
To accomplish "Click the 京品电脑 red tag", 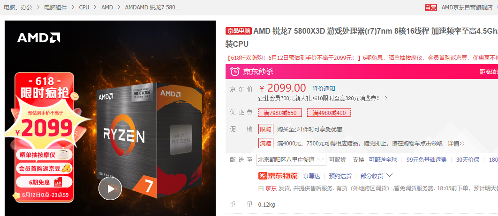I will tap(239, 31).
